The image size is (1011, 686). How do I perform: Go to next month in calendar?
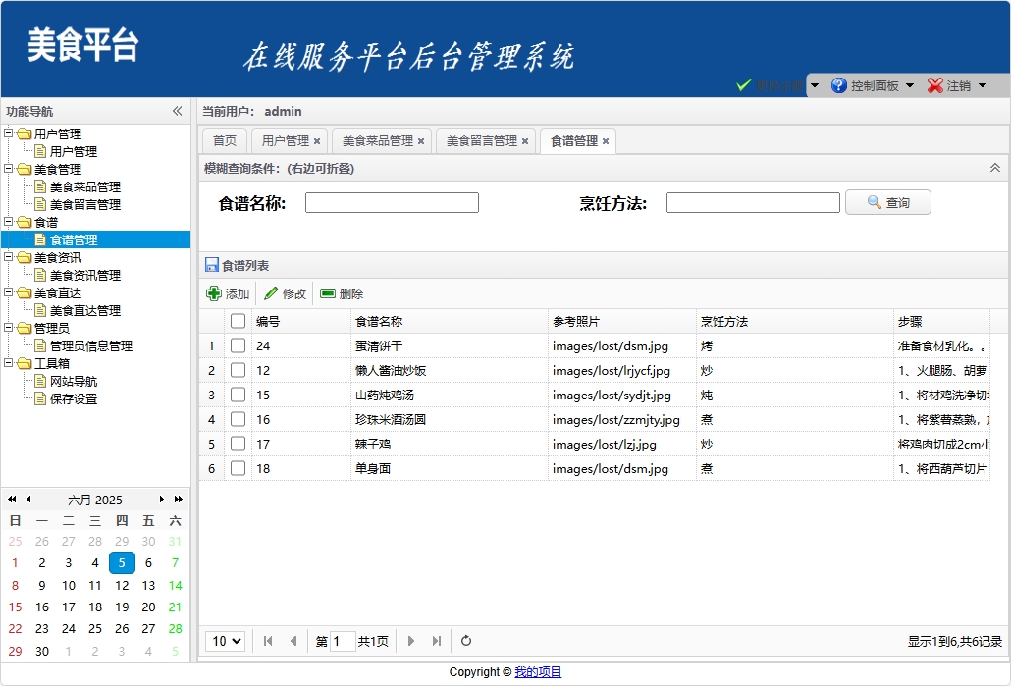point(162,500)
